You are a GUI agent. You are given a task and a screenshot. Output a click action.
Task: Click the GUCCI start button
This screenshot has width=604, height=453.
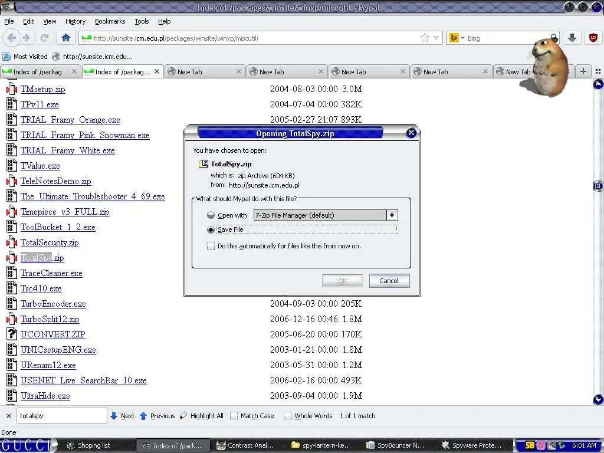pyautogui.click(x=28, y=445)
